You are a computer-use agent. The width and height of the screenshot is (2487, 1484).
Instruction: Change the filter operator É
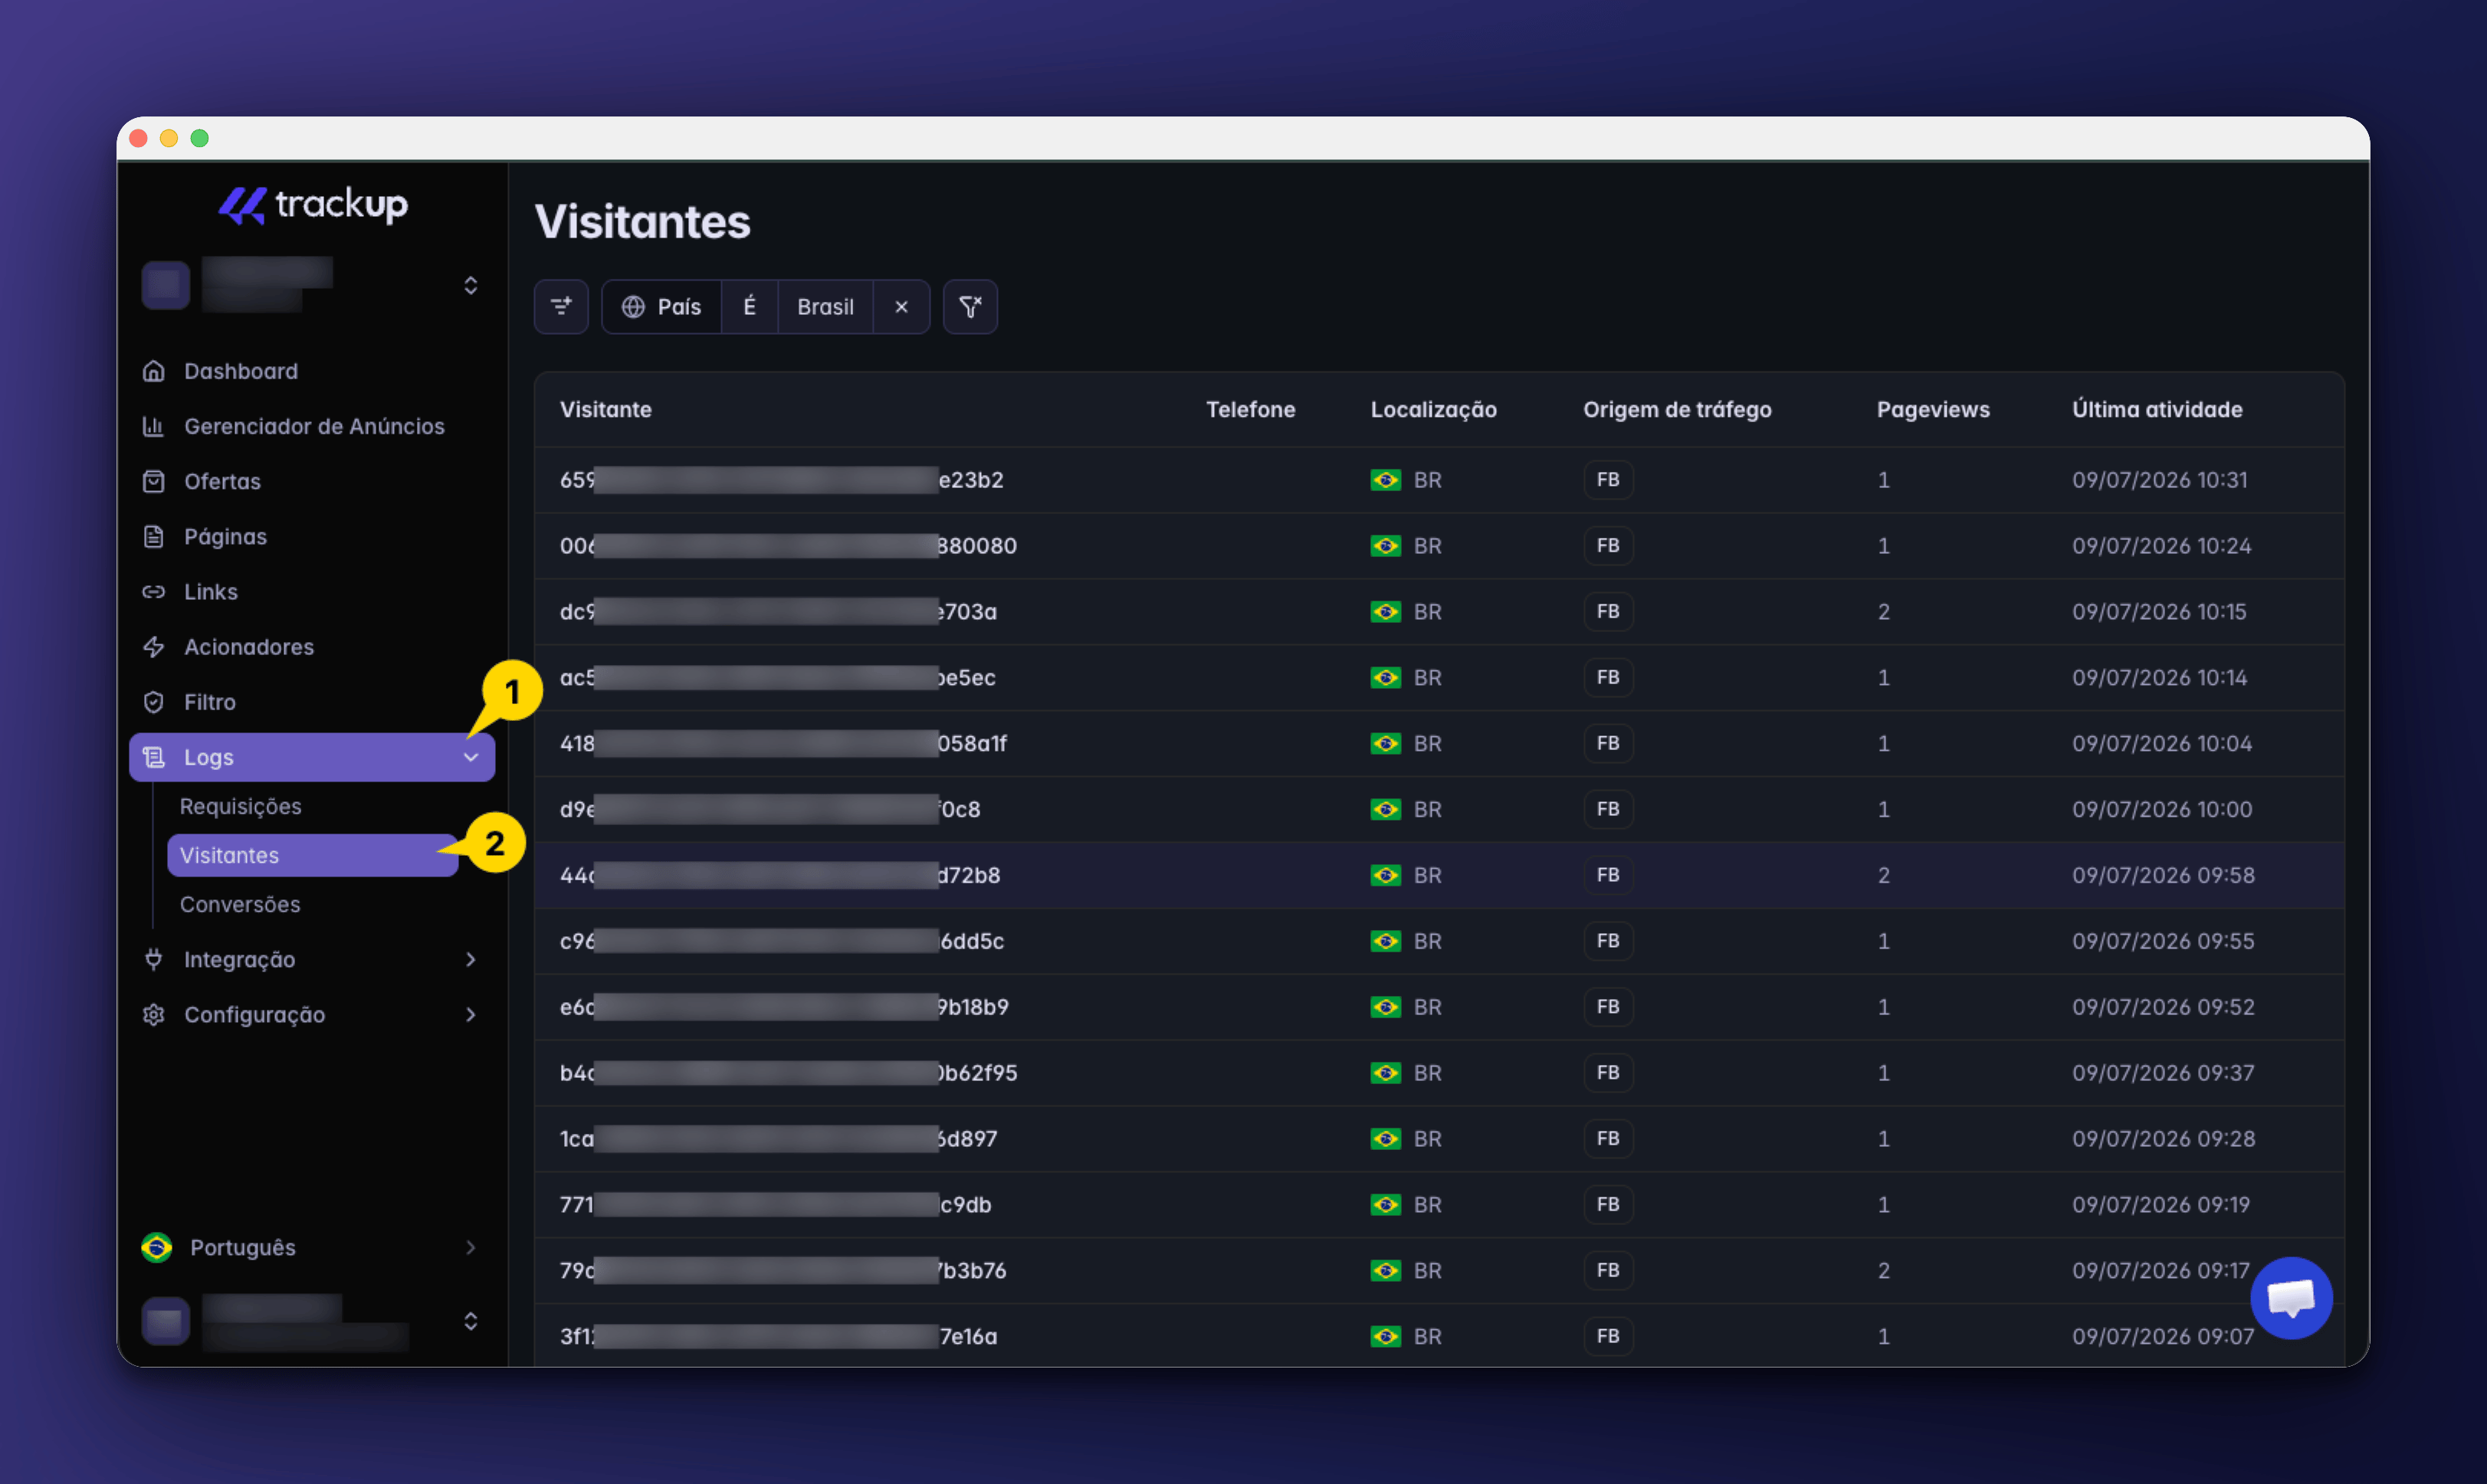point(750,307)
